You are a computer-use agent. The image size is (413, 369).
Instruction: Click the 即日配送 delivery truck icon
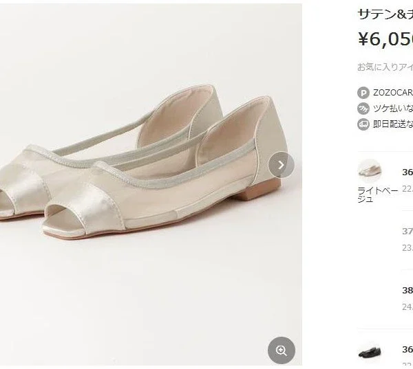(x=363, y=124)
